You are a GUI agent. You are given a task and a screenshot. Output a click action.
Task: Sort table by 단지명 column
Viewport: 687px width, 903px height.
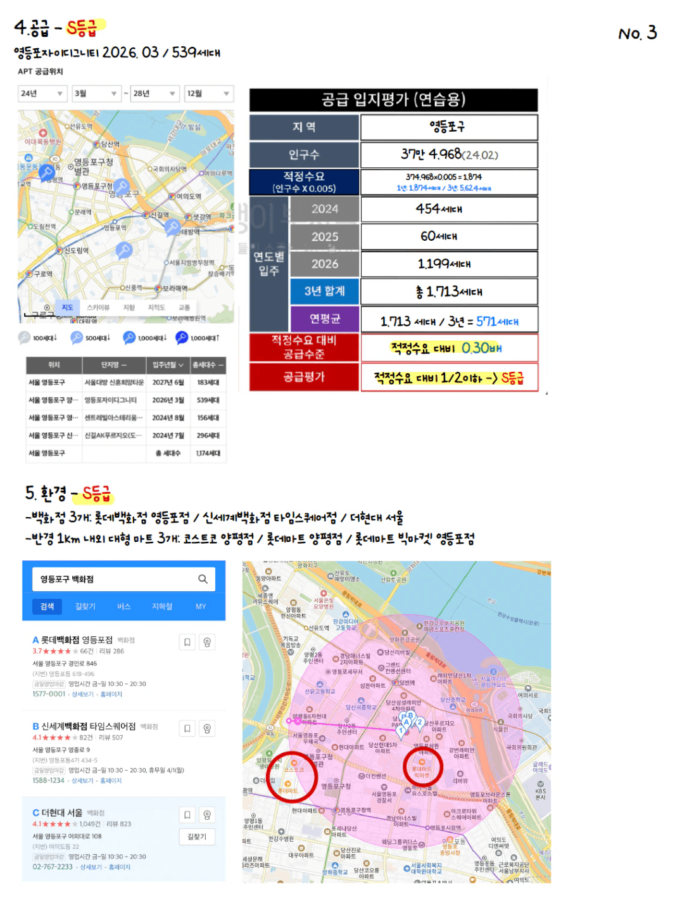(x=114, y=365)
